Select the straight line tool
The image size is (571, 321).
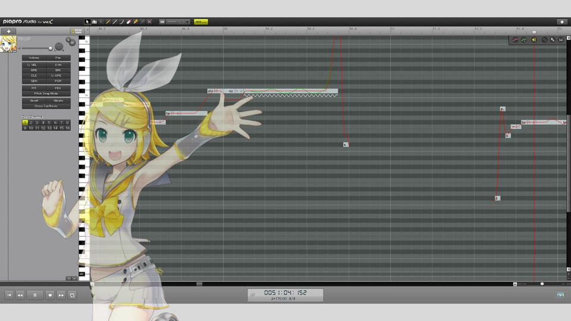click(x=115, y=22)
